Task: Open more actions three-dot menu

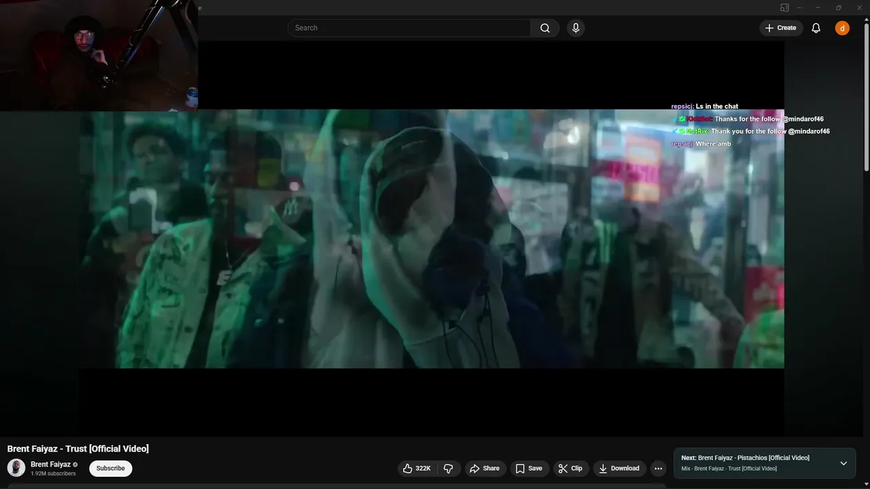Action: pos(658,468)
